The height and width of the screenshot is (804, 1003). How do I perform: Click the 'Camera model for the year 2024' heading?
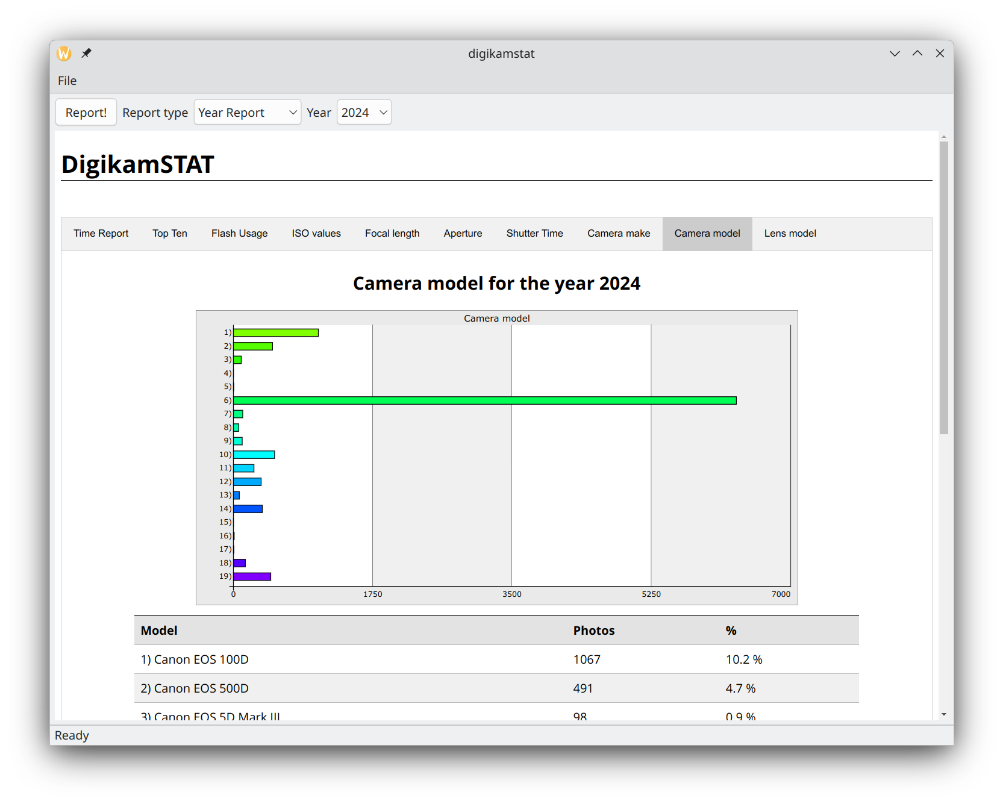[x=496, y=284]
